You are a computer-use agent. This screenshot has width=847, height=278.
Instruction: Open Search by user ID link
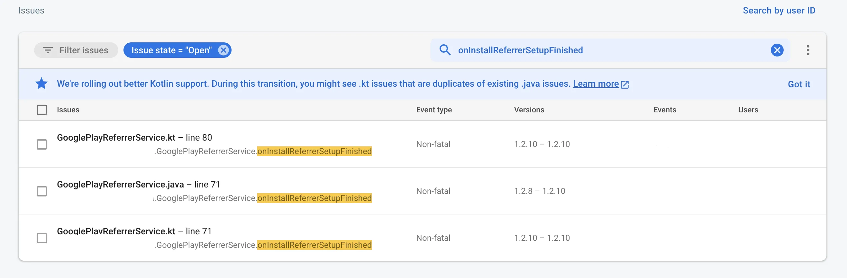[x=779, y=11]
